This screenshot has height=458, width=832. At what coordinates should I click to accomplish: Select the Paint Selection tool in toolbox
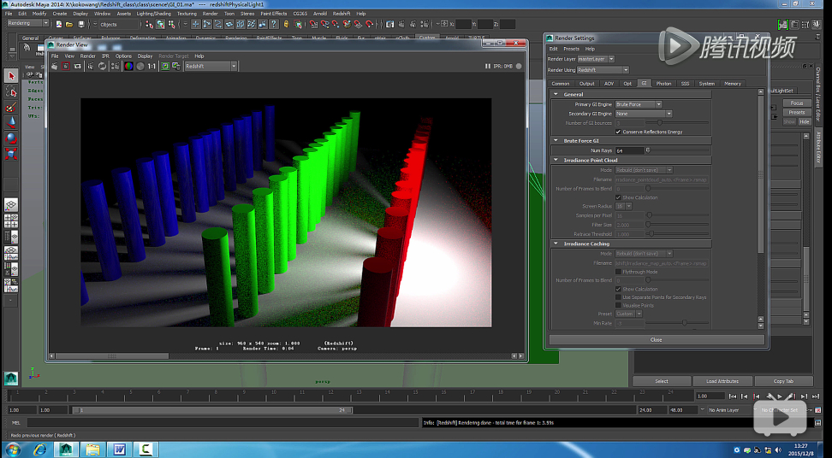pyautogui.click(x=11, y=108)
